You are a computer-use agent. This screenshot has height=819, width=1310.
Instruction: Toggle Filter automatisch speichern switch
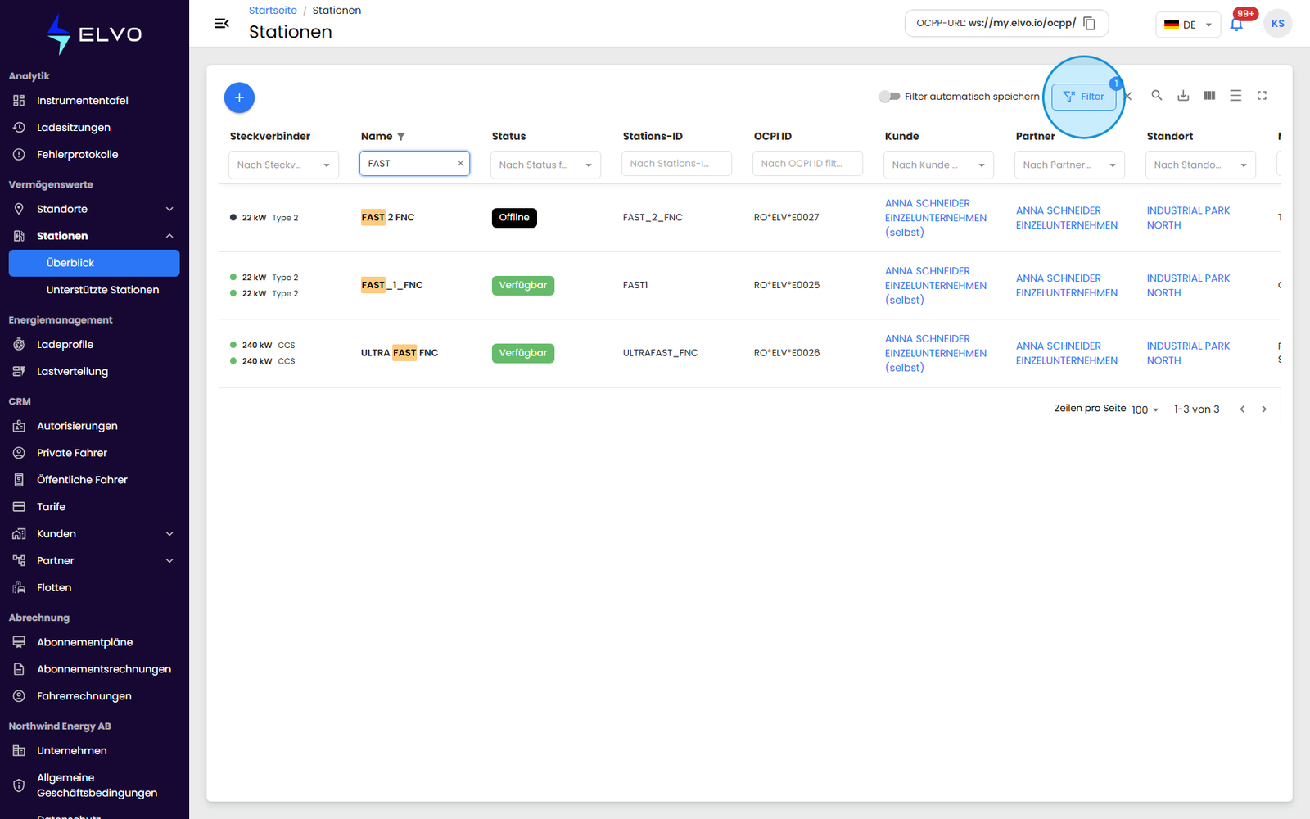(x=889, y=97)
